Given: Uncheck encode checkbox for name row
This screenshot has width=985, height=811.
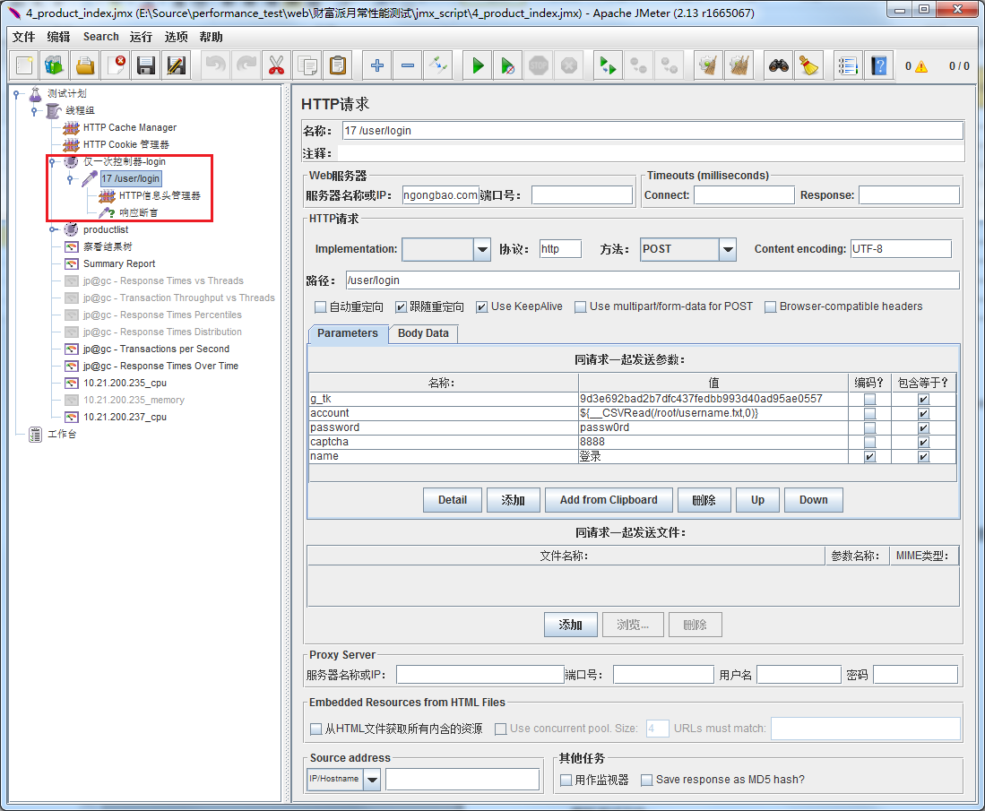Looking at the screenshot, I should 869,457.
